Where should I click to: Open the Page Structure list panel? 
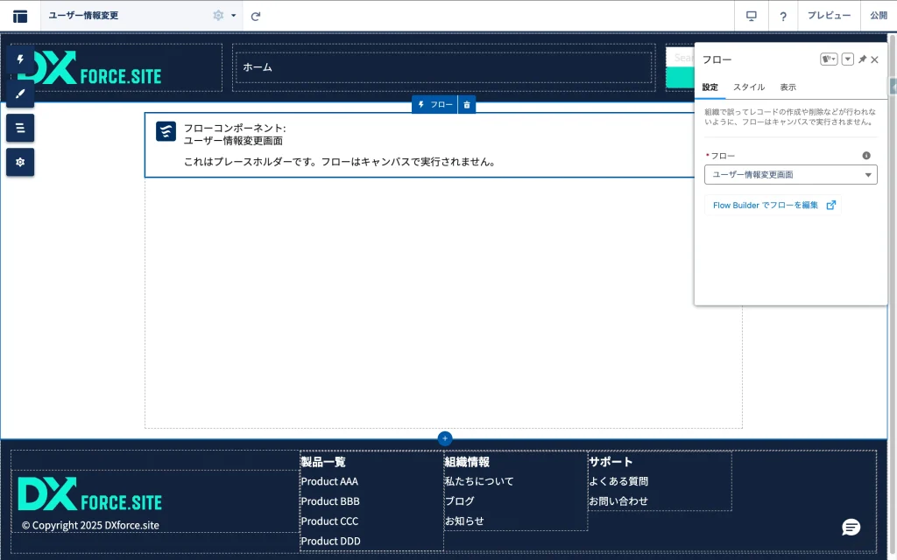coord(20,128)
